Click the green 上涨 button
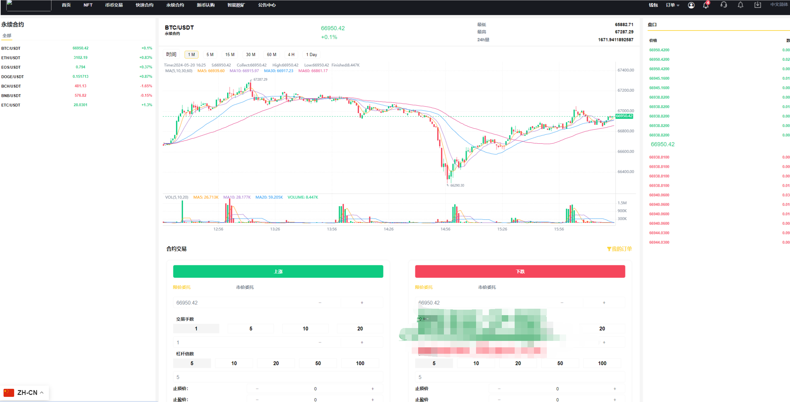The image size is (790, 402). (x=278, y=271)
